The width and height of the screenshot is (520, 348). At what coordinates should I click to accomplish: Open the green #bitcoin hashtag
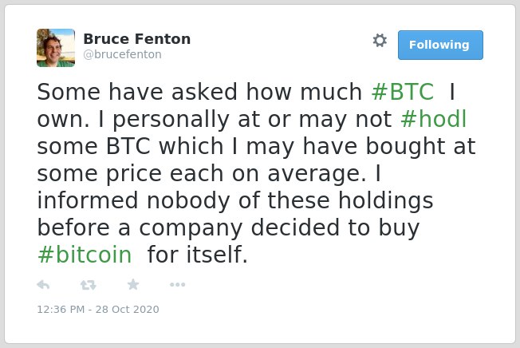pos(85,255)
